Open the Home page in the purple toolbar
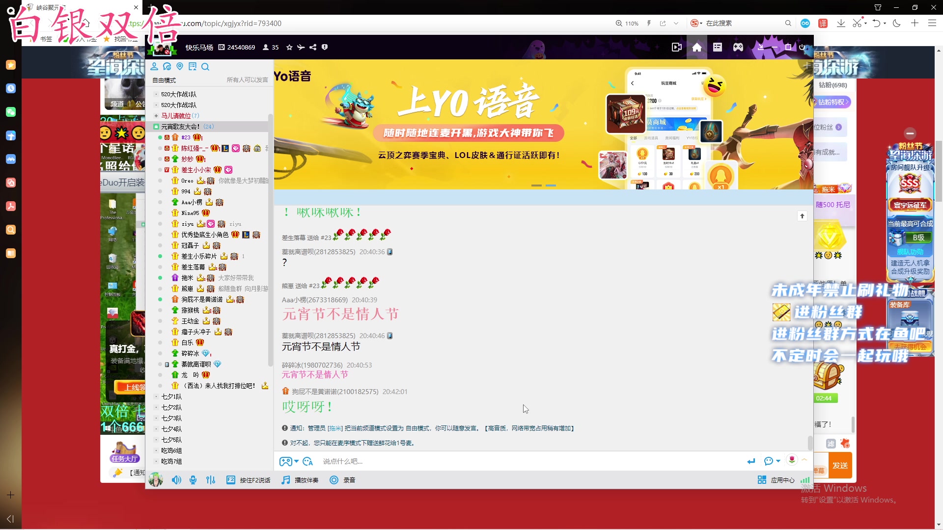The height and width of the screenshot is (530, 943). point(696,47)
